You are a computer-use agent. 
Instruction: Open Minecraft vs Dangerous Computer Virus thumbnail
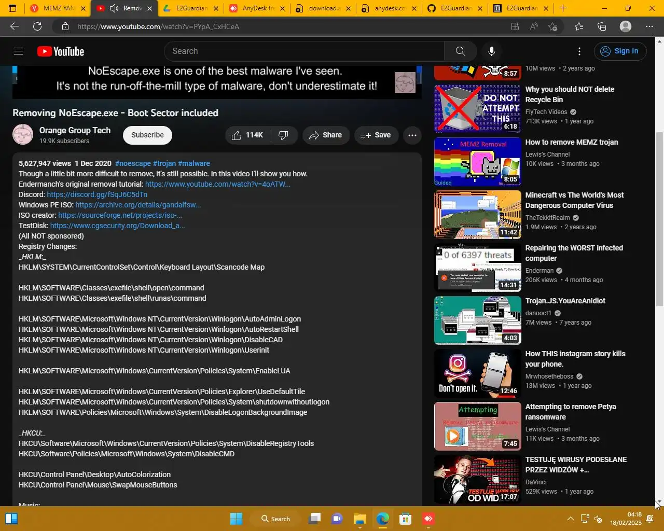pos(477,215)
